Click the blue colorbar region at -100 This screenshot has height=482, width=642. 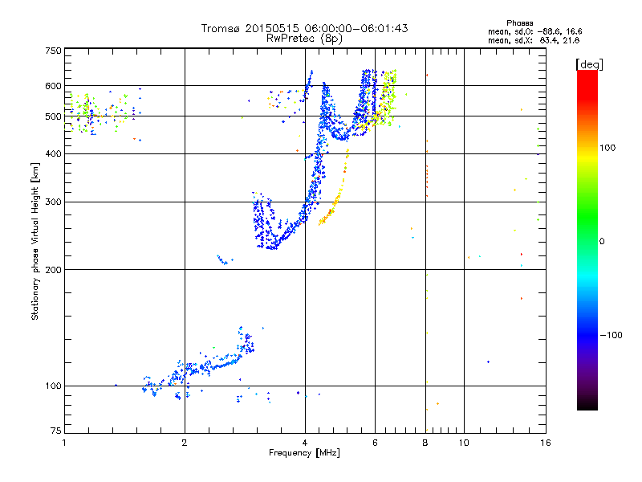point(587,335)
